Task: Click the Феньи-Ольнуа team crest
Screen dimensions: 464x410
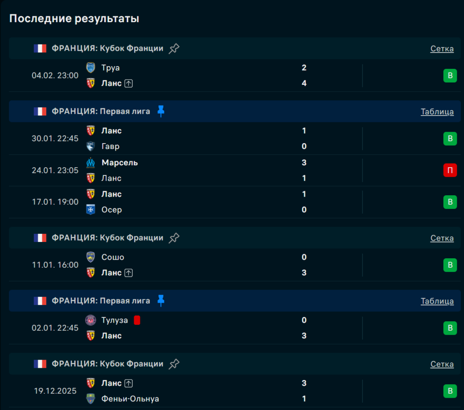Action: point(91,399)
